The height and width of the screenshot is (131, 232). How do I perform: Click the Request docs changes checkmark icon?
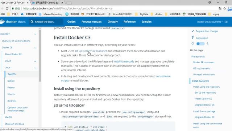pyautogui.click(x=192, y=31)
